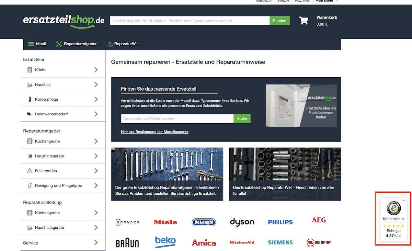The height and width of the screenshot is (251, 412).
Task: Click the 4.87/5.00 Trusted Shops rating
Action: (x=393, y=236)
